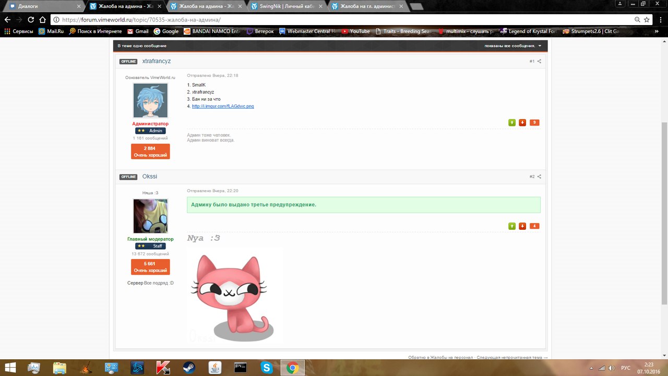668x376 pixels.
Task: Open Gmail bookmark
Action: click(x=138, y=31)
